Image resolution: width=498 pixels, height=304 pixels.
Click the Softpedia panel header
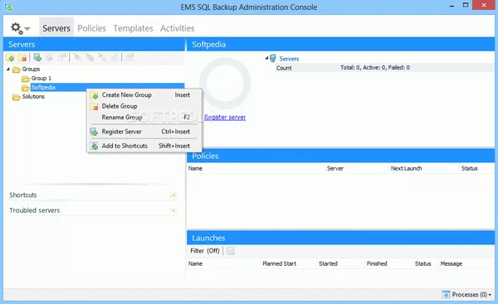tap(340, 45)
